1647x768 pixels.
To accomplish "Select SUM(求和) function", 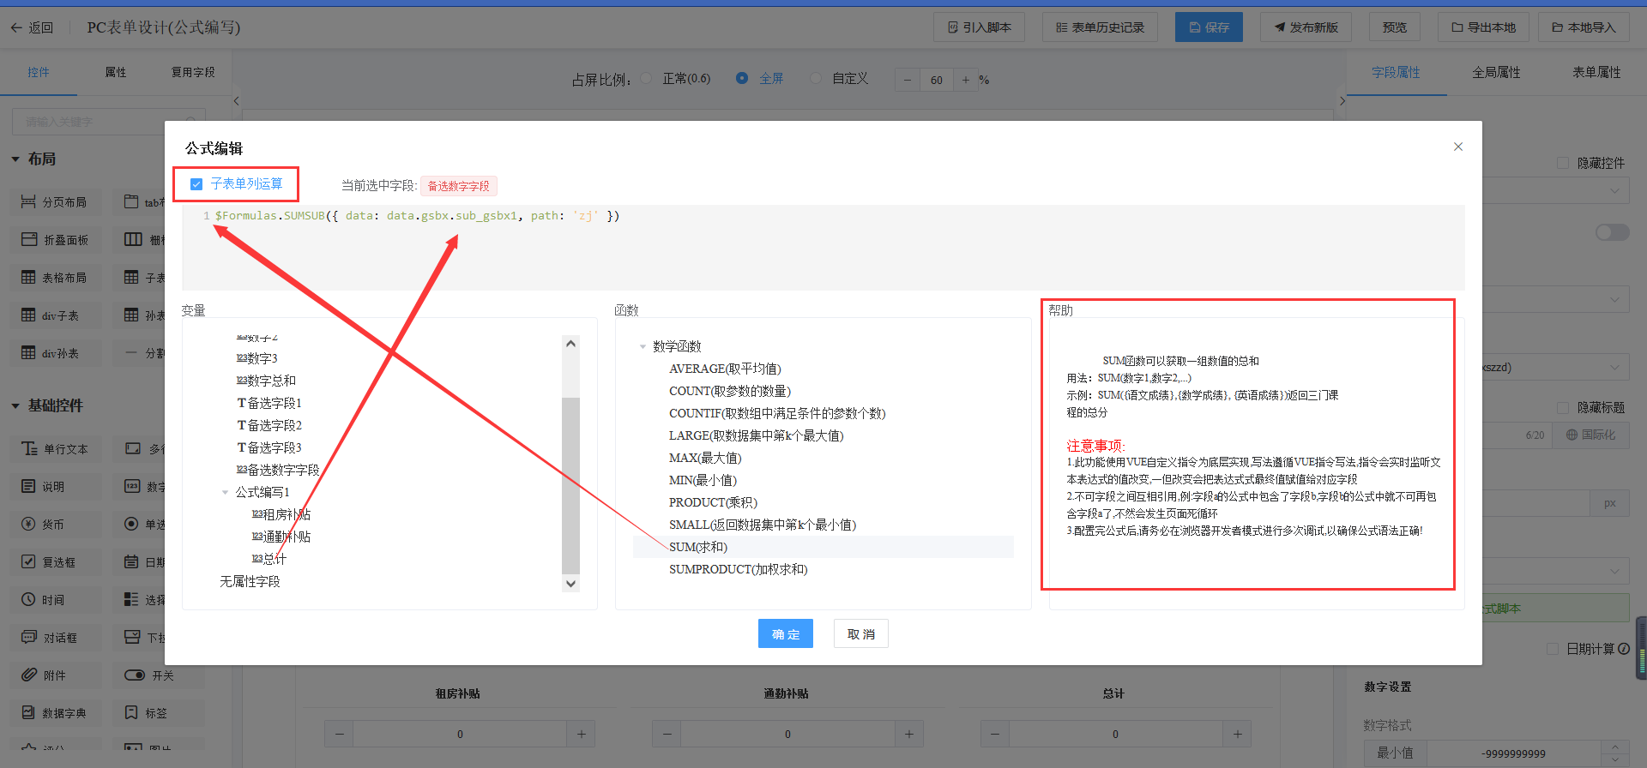I will pyautogui.click(x=698, y=547).
